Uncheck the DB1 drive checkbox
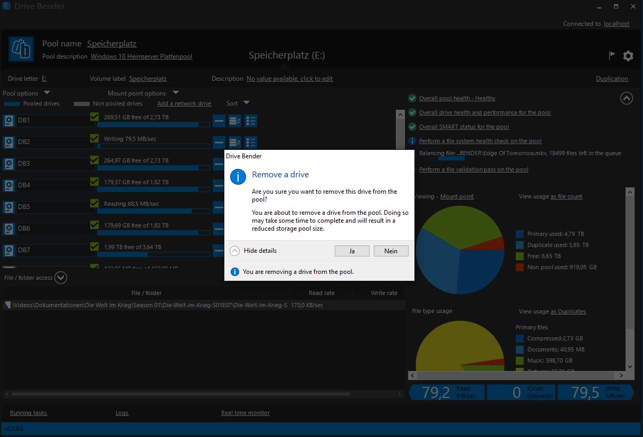Screen dimensions: 643x437 (x=94, y=117)
